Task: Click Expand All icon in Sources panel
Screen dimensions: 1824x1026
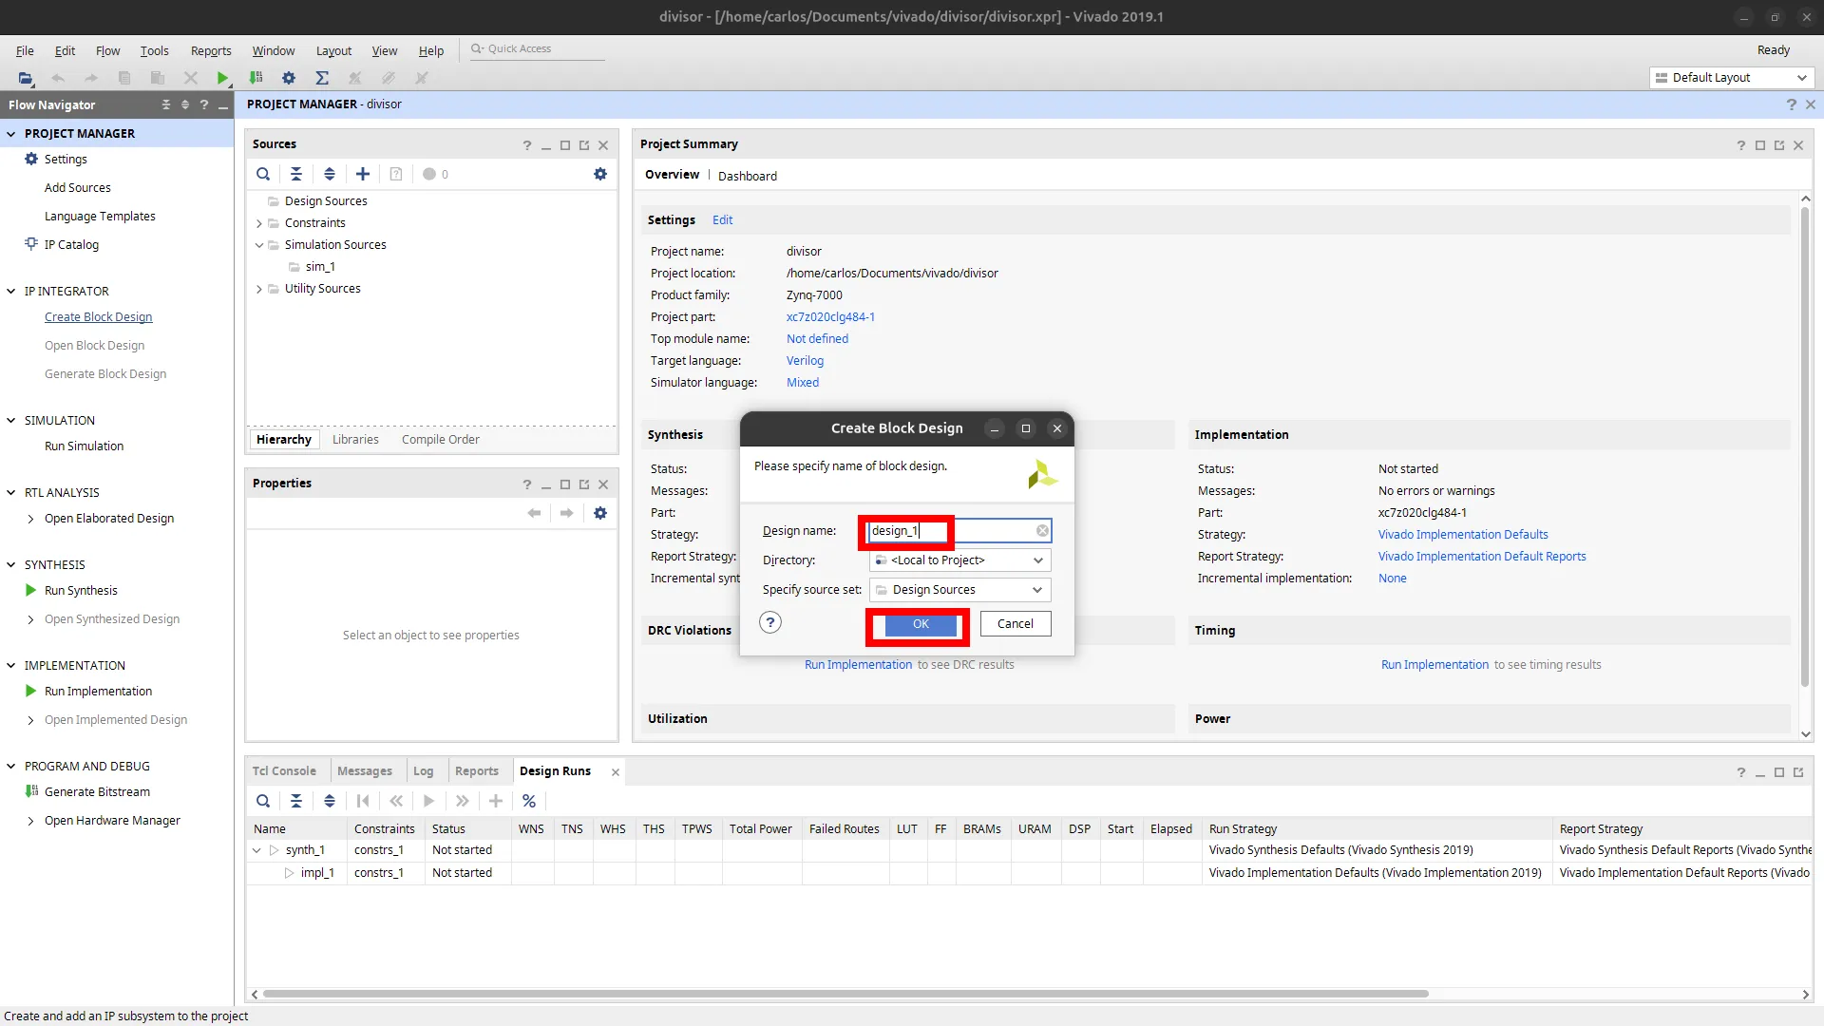Action: click(330, 174)
